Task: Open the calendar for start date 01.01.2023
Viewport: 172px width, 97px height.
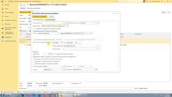Action: pyautogui.click(x=62, y=43)
